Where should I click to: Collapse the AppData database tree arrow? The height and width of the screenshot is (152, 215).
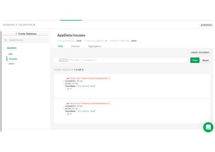pyautogui.click(x=4, y=48)
